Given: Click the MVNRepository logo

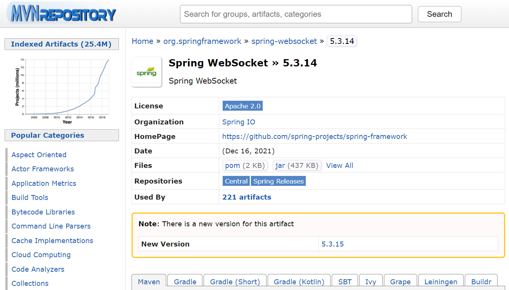Looking at the screenshot, I should 61,14.
